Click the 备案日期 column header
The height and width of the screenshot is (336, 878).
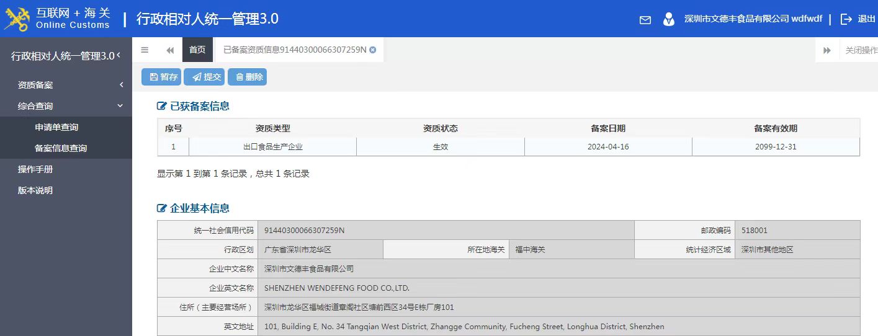608,128
